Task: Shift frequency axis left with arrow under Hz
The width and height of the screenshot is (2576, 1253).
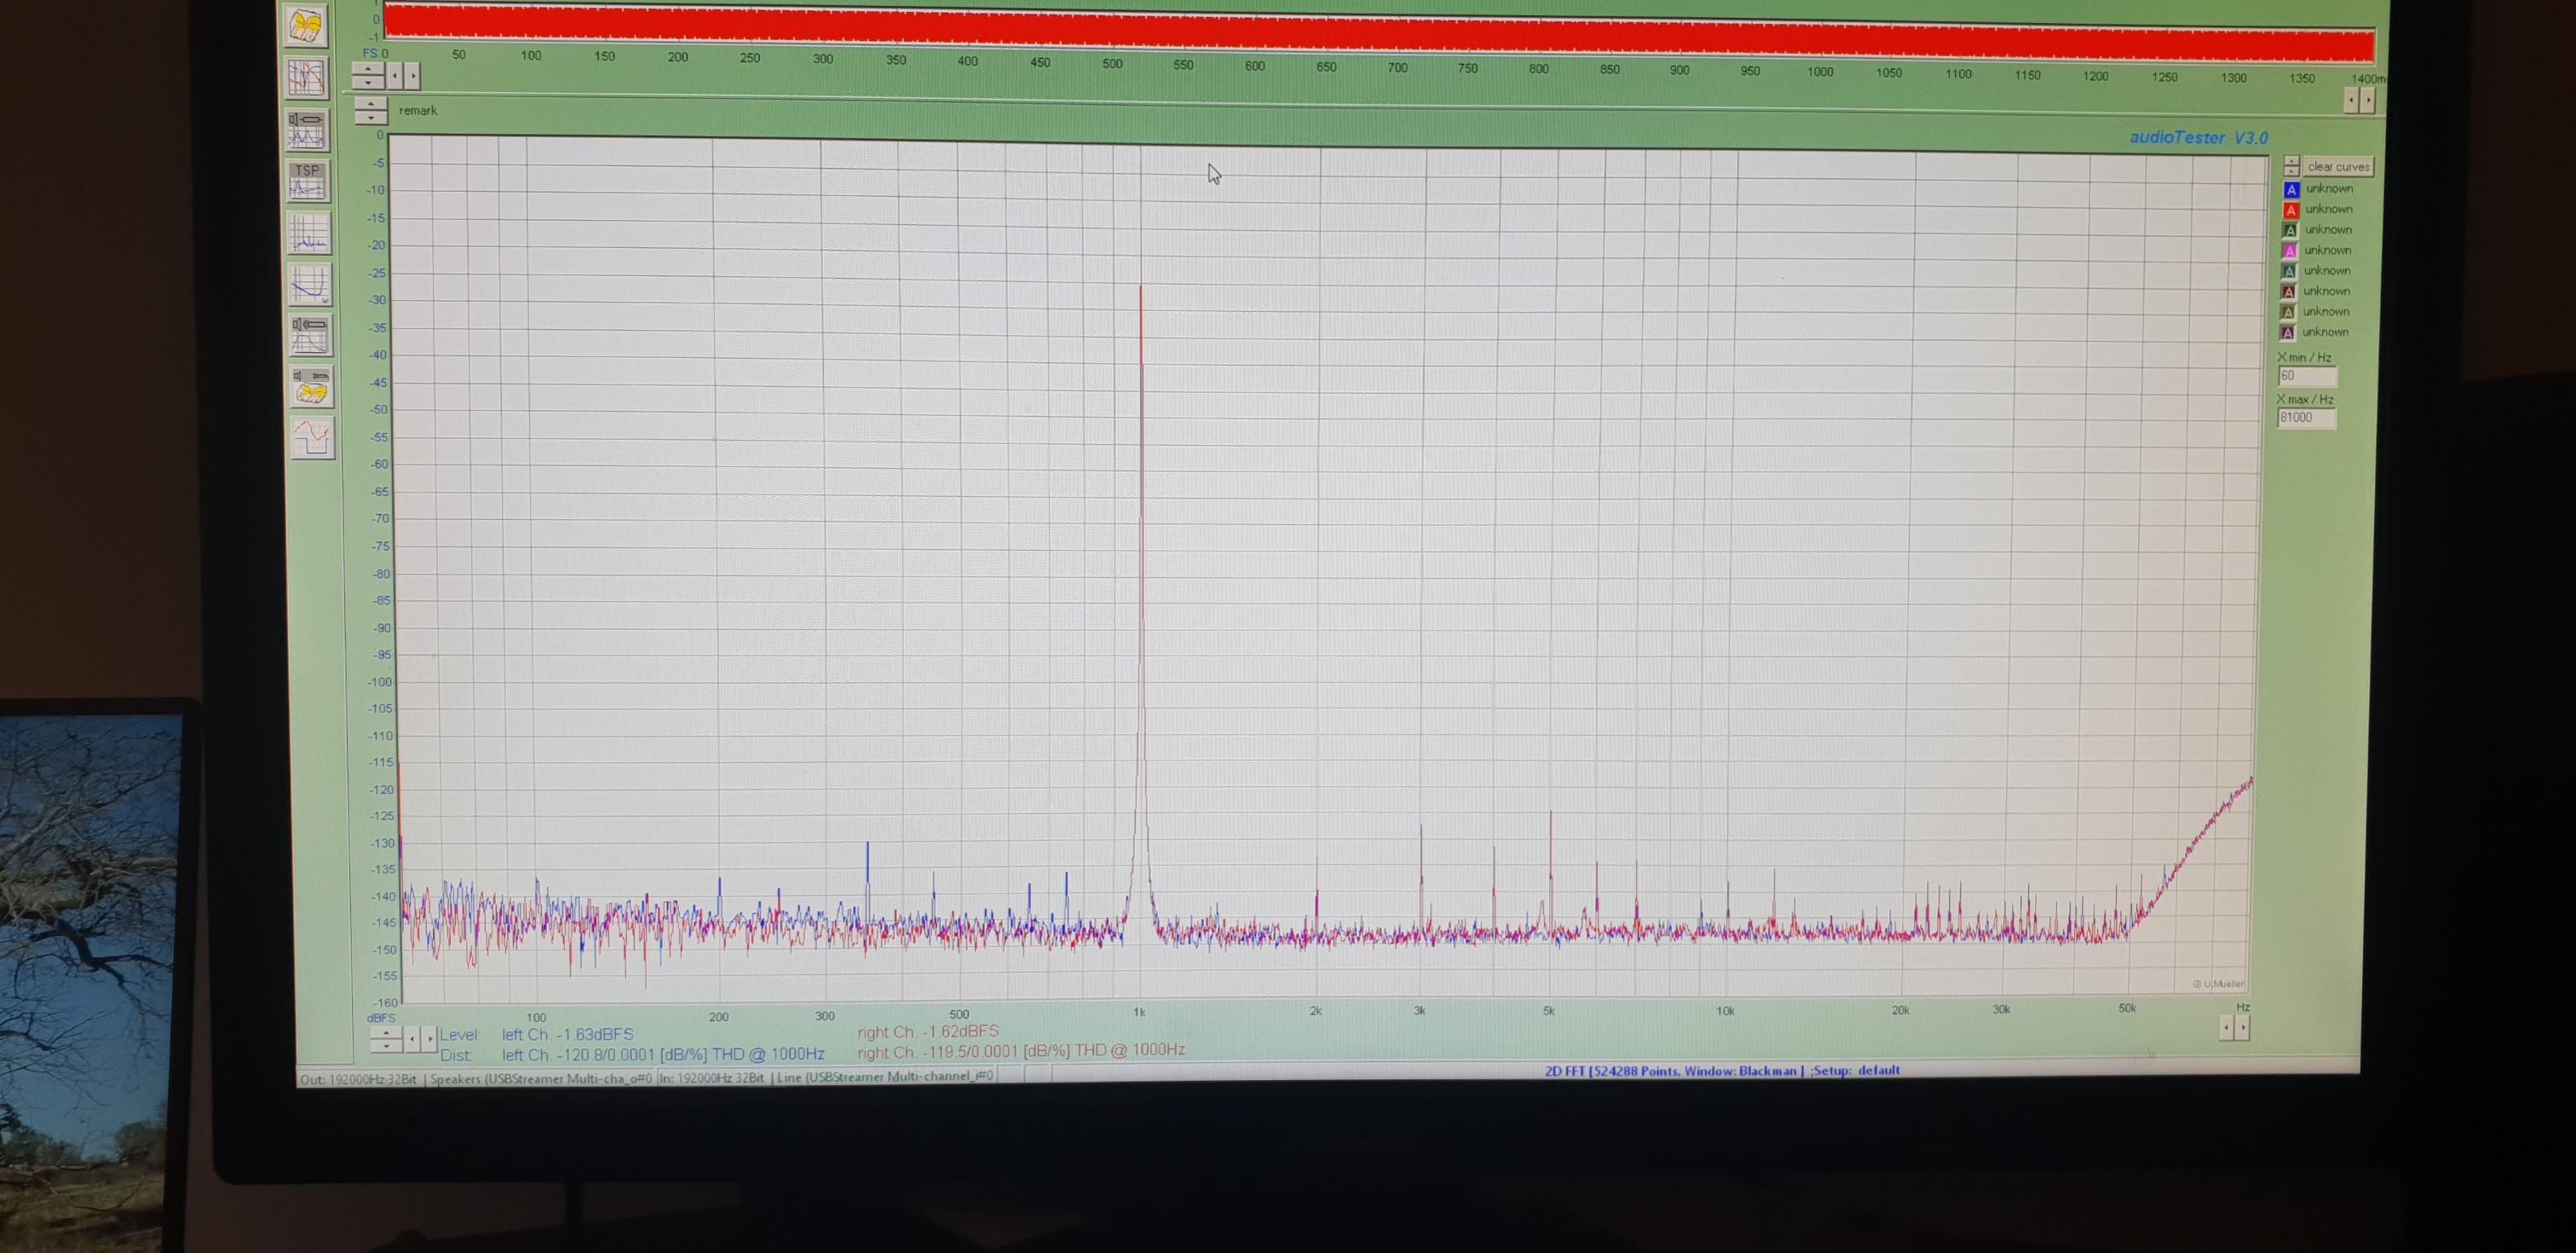Action: [2226, 1027]
